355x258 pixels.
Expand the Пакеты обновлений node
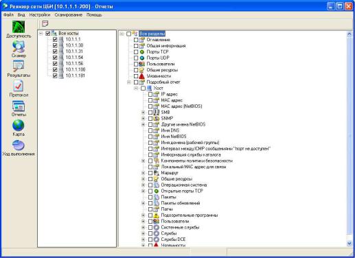point(144,203)
